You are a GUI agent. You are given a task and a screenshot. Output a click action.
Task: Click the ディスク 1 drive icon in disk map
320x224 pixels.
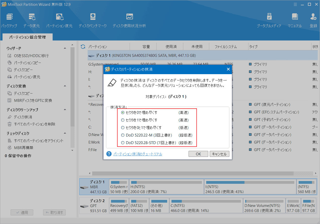tap(84, 188)
